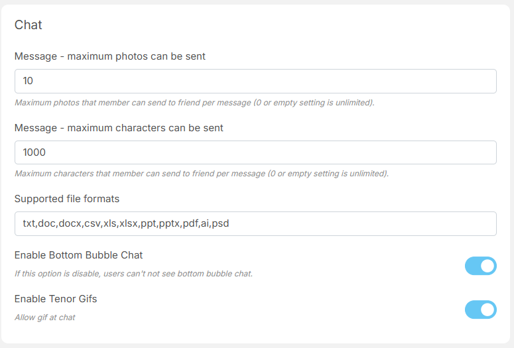Click the white knob of Bottom Bubble Chat switch
The height and width of the screenshot is (348, 514).
point(487,266)
